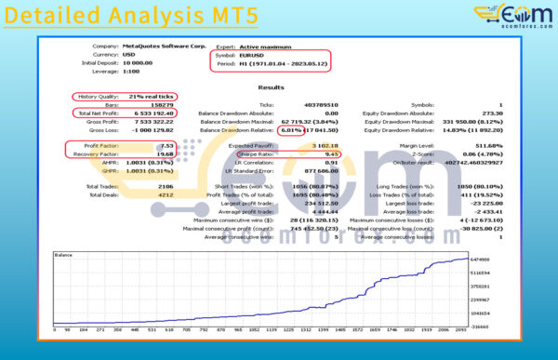Viewport: 558px width, 360px height.
Task: Click OnTester result value "402742.460329927"
Action: [474, 163]
